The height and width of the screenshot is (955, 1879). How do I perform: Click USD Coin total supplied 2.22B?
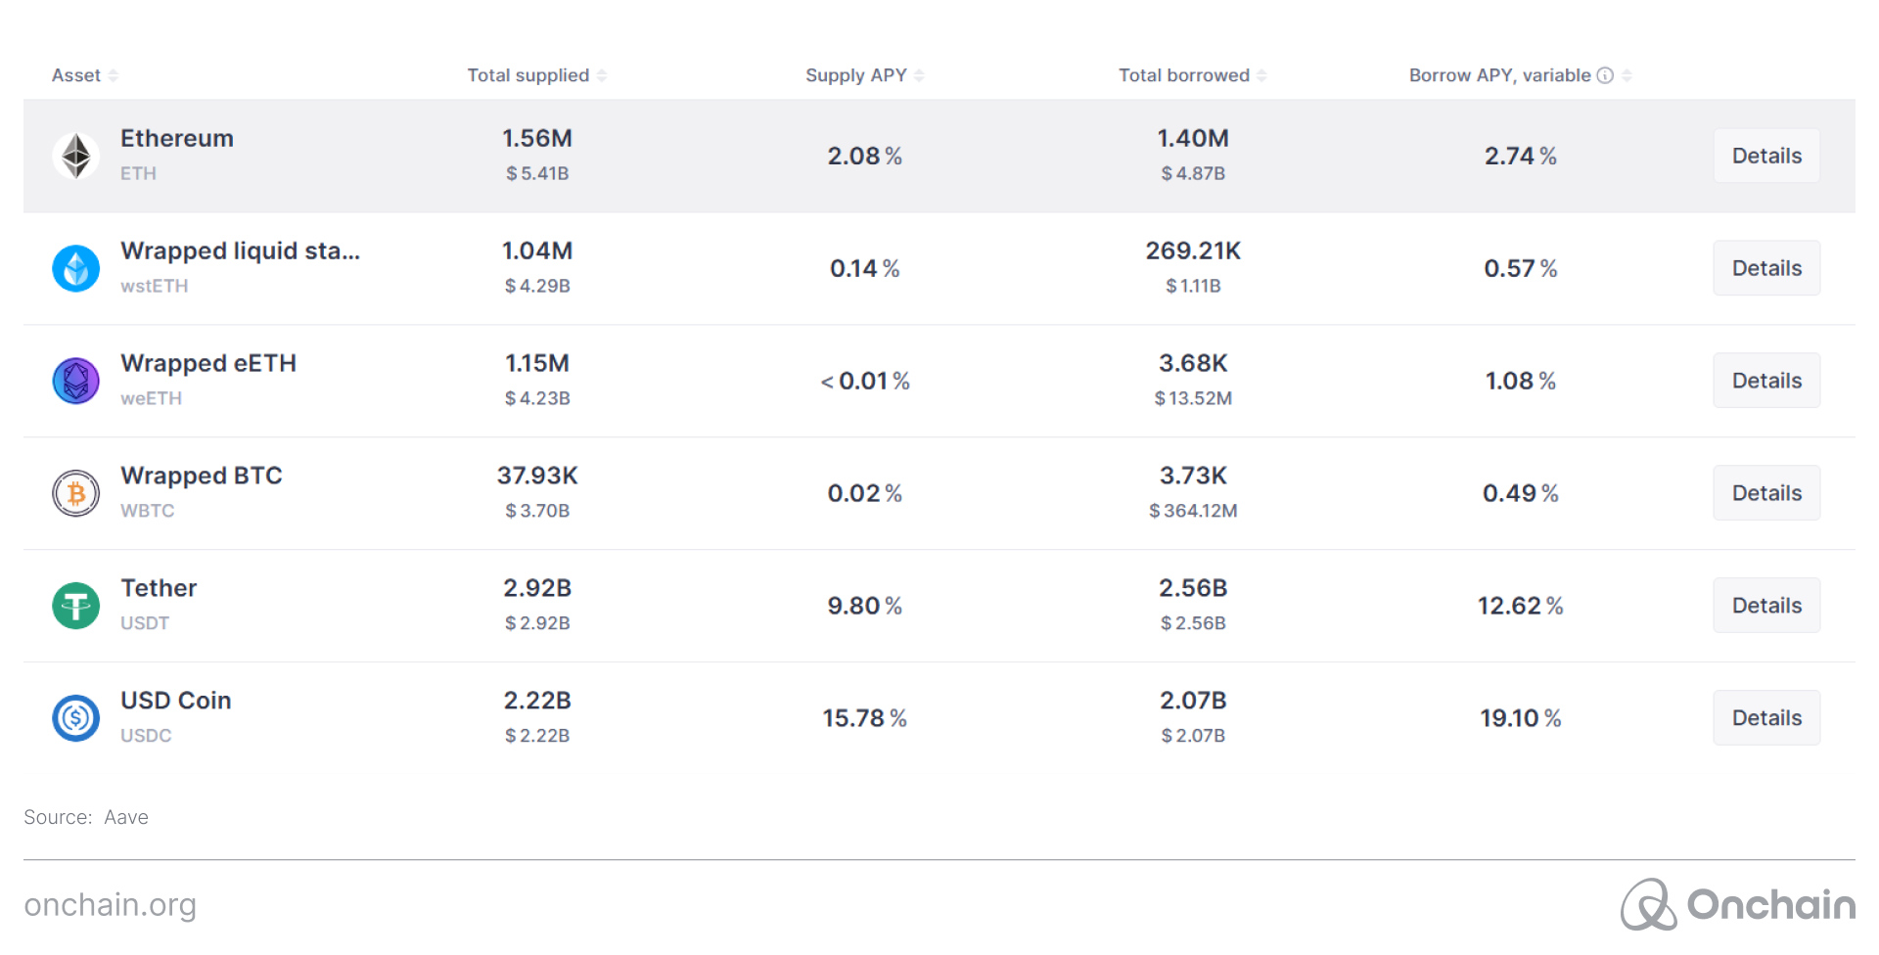point(537,701)
